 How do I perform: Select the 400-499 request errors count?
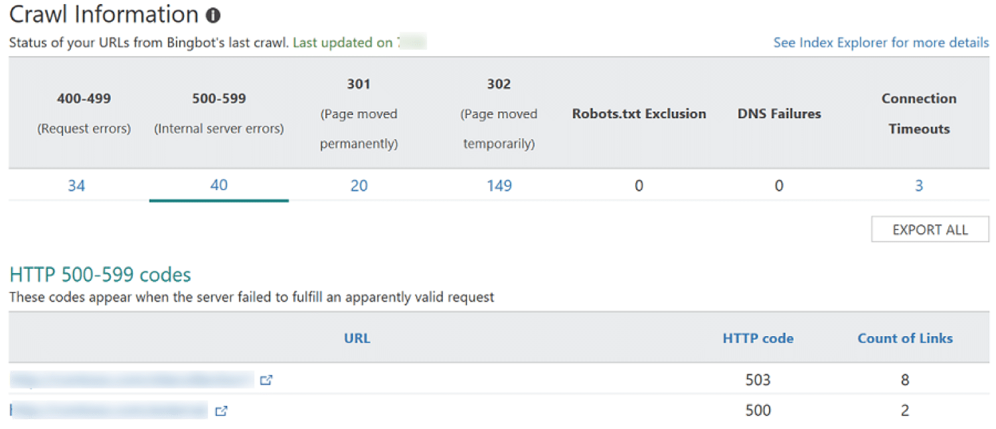click(76, 185)
